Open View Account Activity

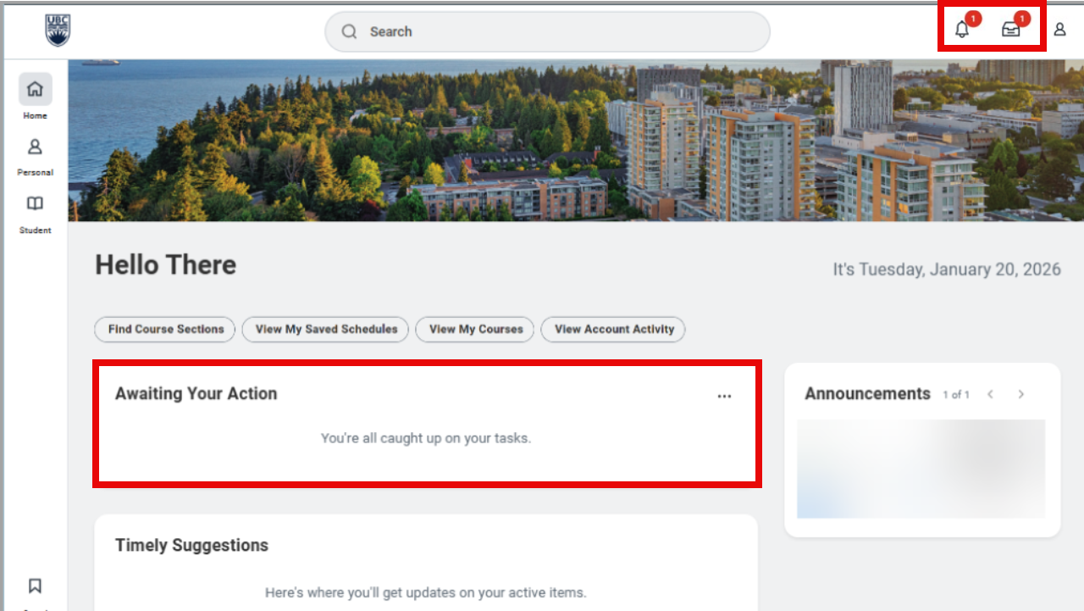coord(612,329)
